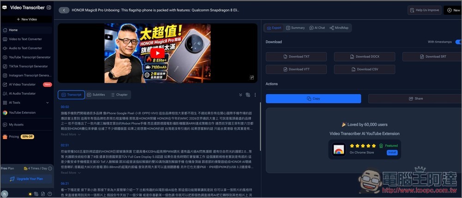Switch theme with the sun icon
Image resolution: width=462 pixels, height=198 pixels.
(x=30, y=194)
